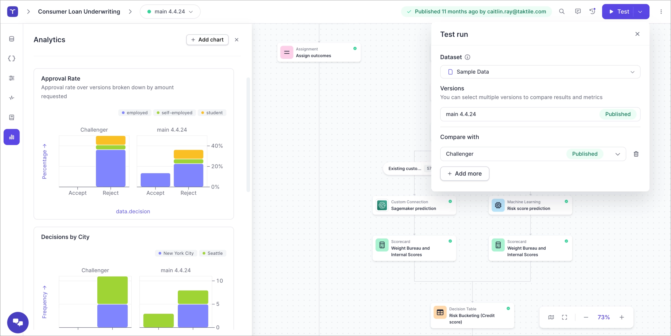Delete the Challenger comparison with trash icon

[x=636, y=154]
